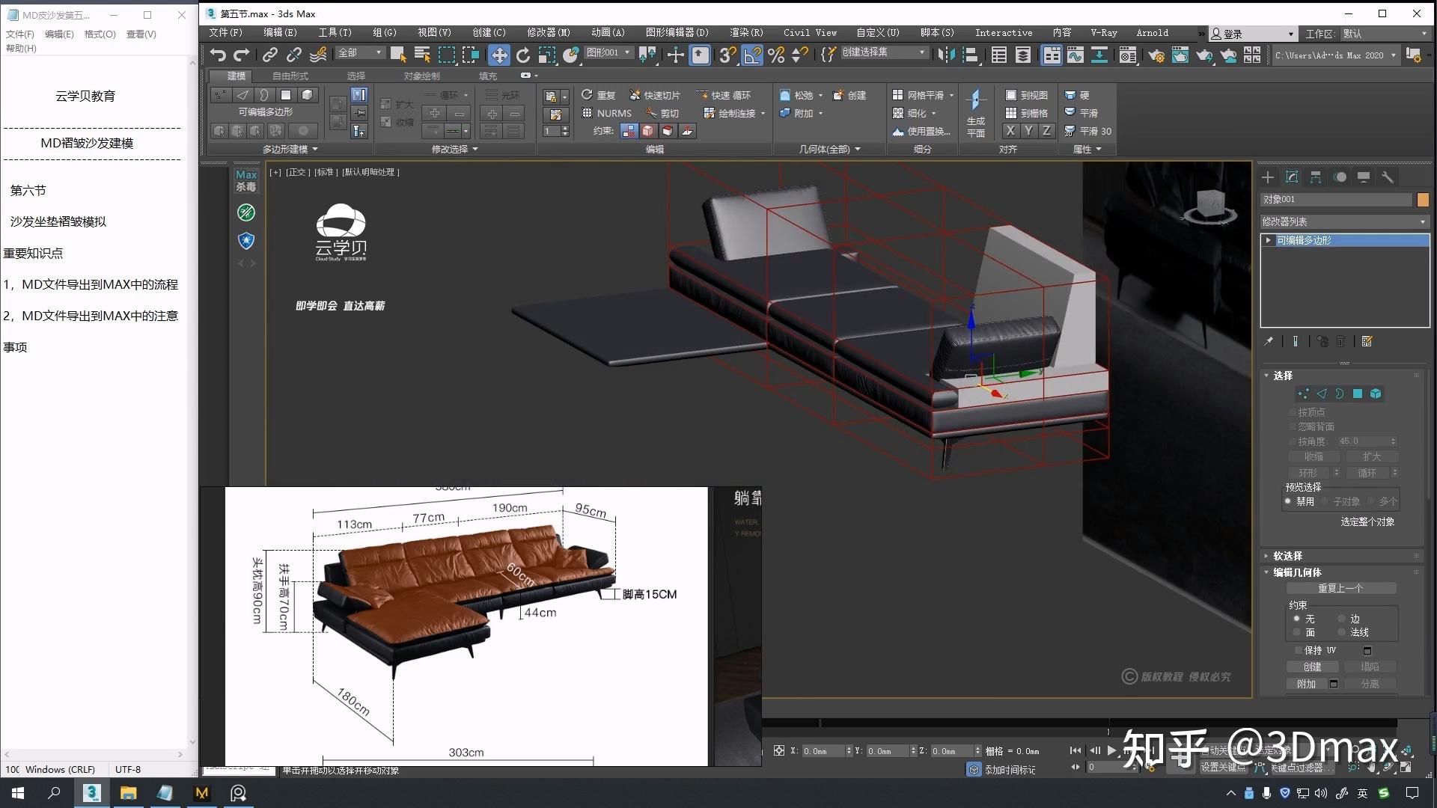Click the 重复上一个 button
The height and width of the screenshot is (808, 1437).
tap(1341, 588)
